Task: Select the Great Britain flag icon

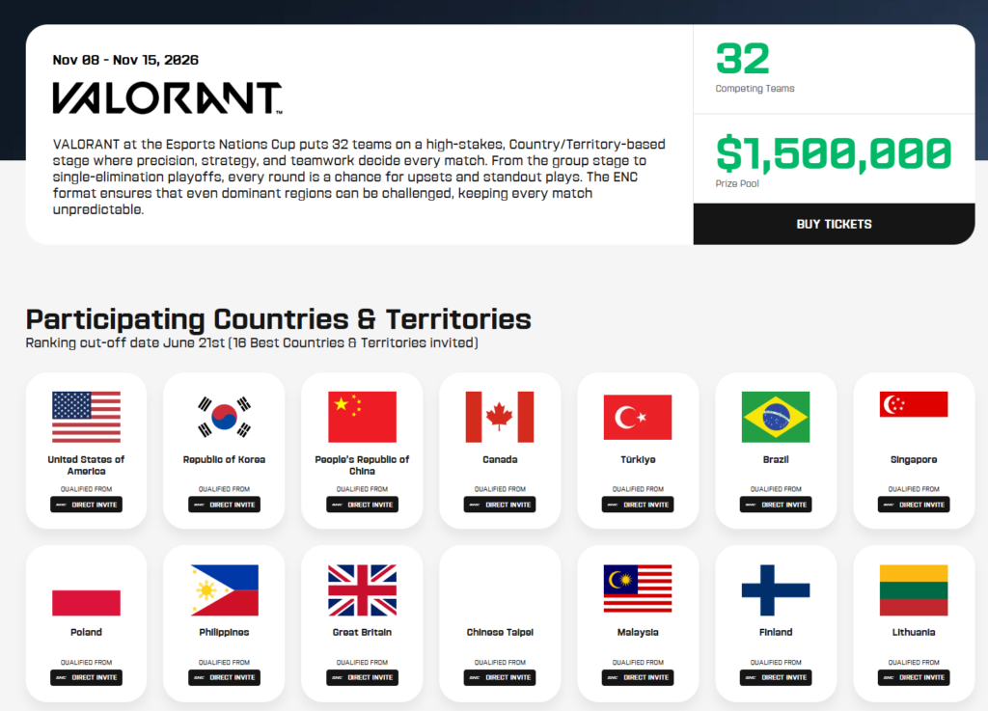Action: point(363,590)
